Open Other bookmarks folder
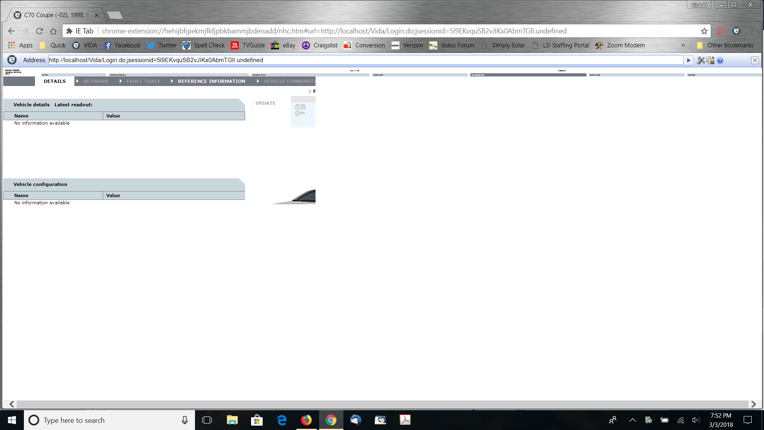Viewport: 764px width, 430px height. click(x=725, y=45)
